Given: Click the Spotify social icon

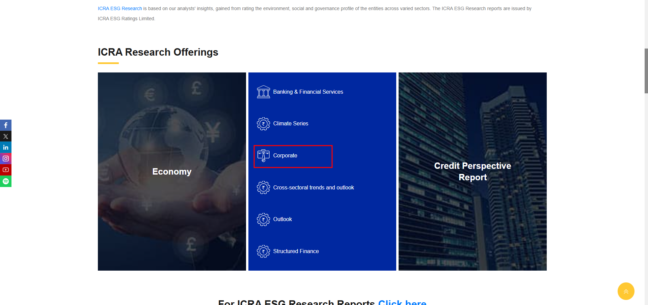Looking at the screenshot, I should point(6,181).
